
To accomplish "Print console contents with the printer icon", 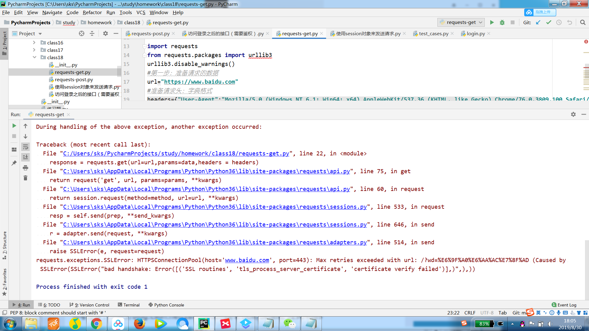I will pyautogui.click(x=25, y=168).
